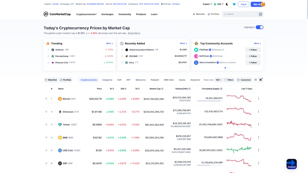Select the DeFi tab
This screenshot has width=308, height=173.
point(119,80)
